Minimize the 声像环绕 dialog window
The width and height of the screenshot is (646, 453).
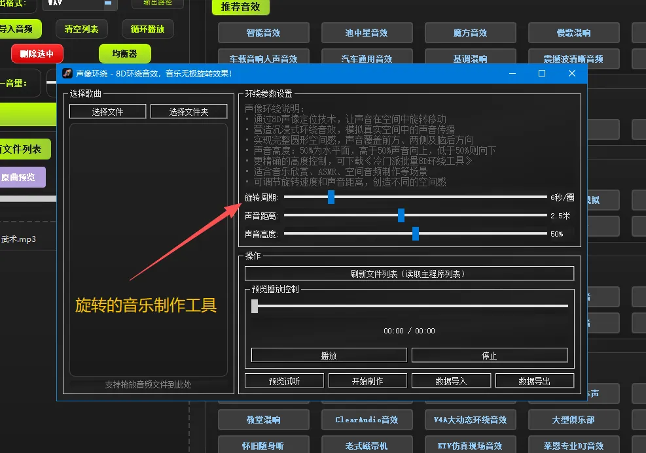click(x=512, y=73)
